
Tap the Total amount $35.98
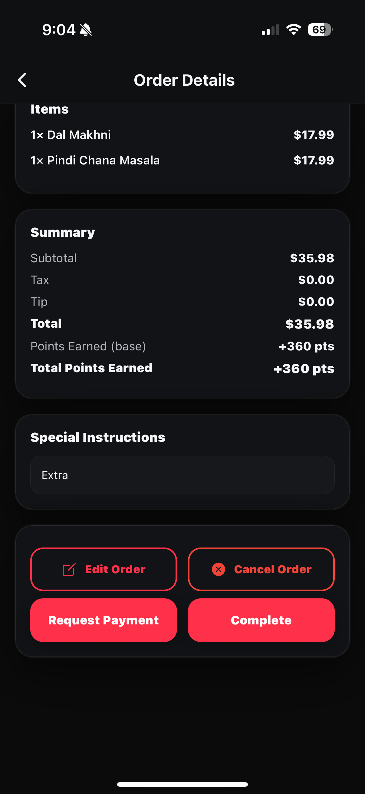click(x=310, y=324)
